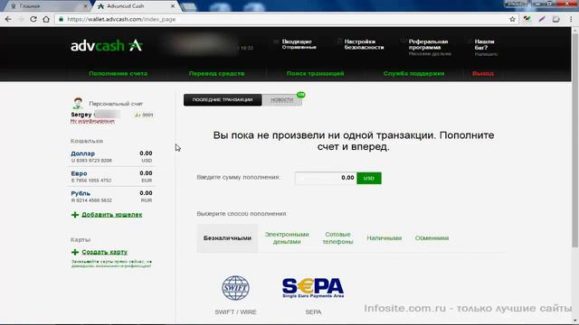
Task: Reload the page with the refresh icon
Action: (x=33, y=19)
